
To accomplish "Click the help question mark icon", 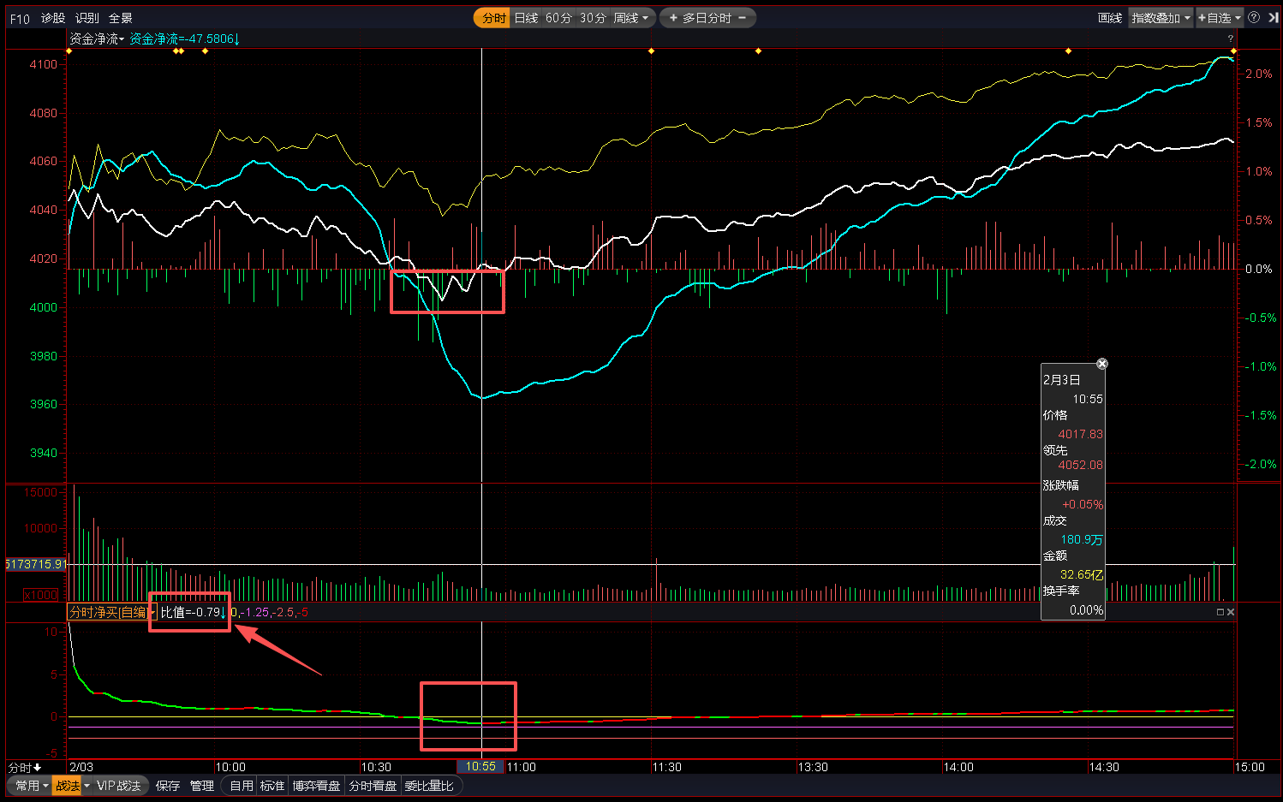I will point(1254,18).
